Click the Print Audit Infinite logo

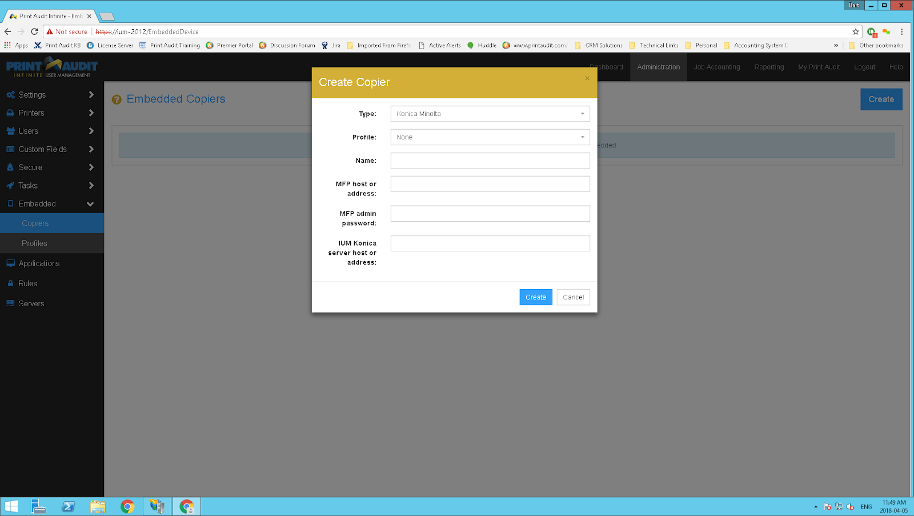pyautogui.click(x=52, y=67)
